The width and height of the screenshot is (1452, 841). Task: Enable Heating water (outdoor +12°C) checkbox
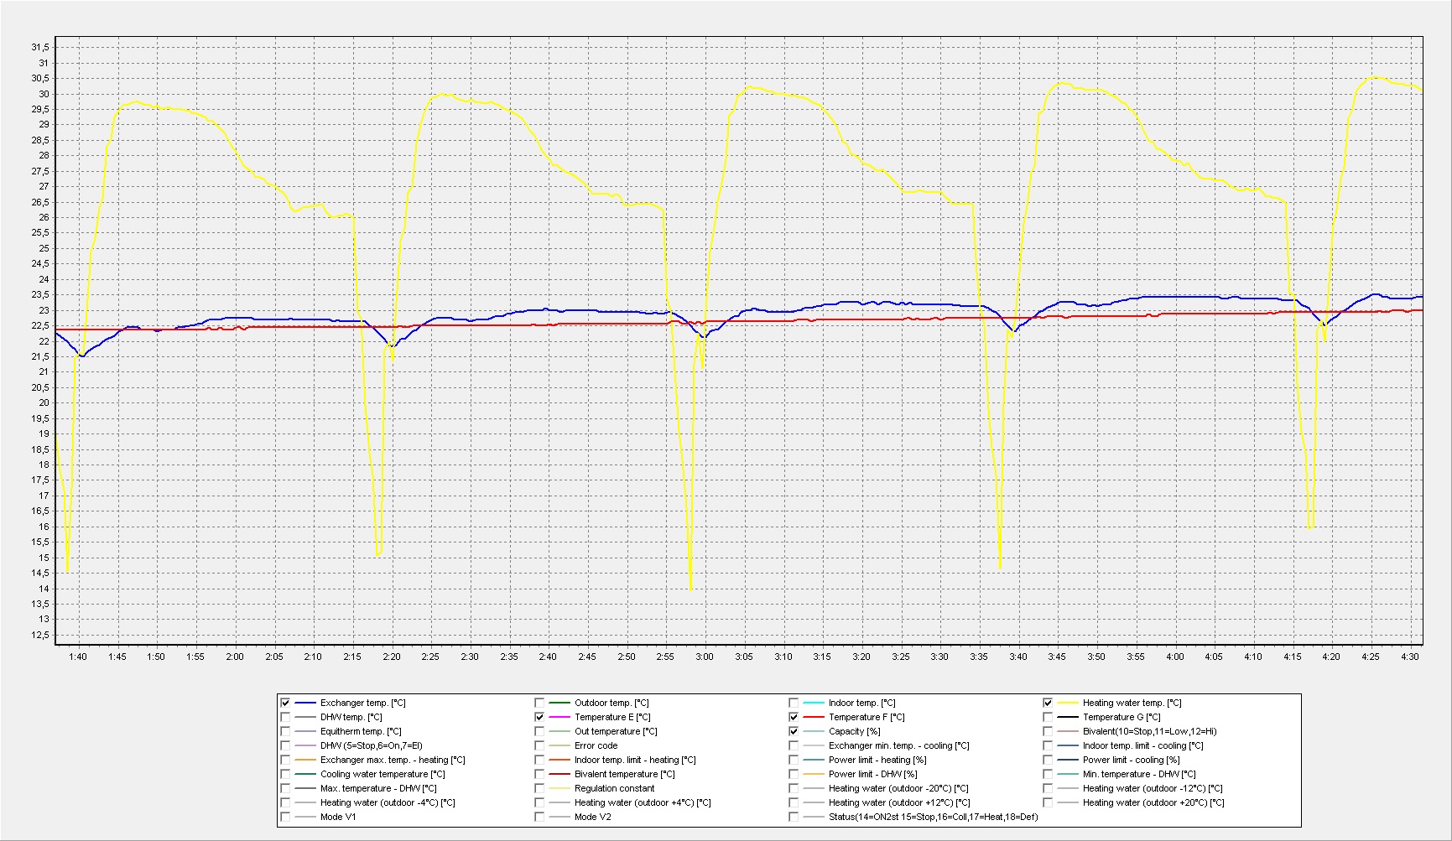click(794, 802)
